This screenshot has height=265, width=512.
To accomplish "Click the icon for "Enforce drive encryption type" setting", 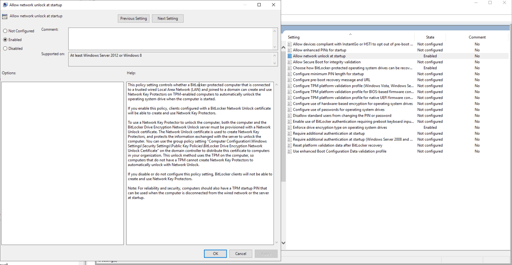I will (x=289, y=127).
